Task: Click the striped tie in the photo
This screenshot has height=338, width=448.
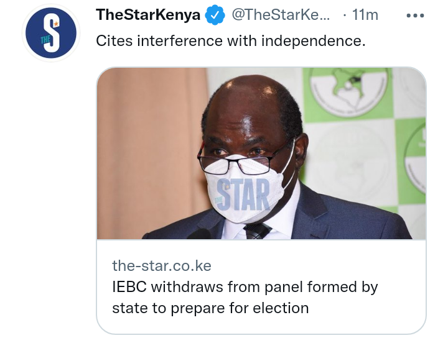Action: point(256,231)
